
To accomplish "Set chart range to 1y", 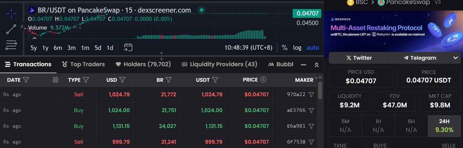I will (46, 48).
